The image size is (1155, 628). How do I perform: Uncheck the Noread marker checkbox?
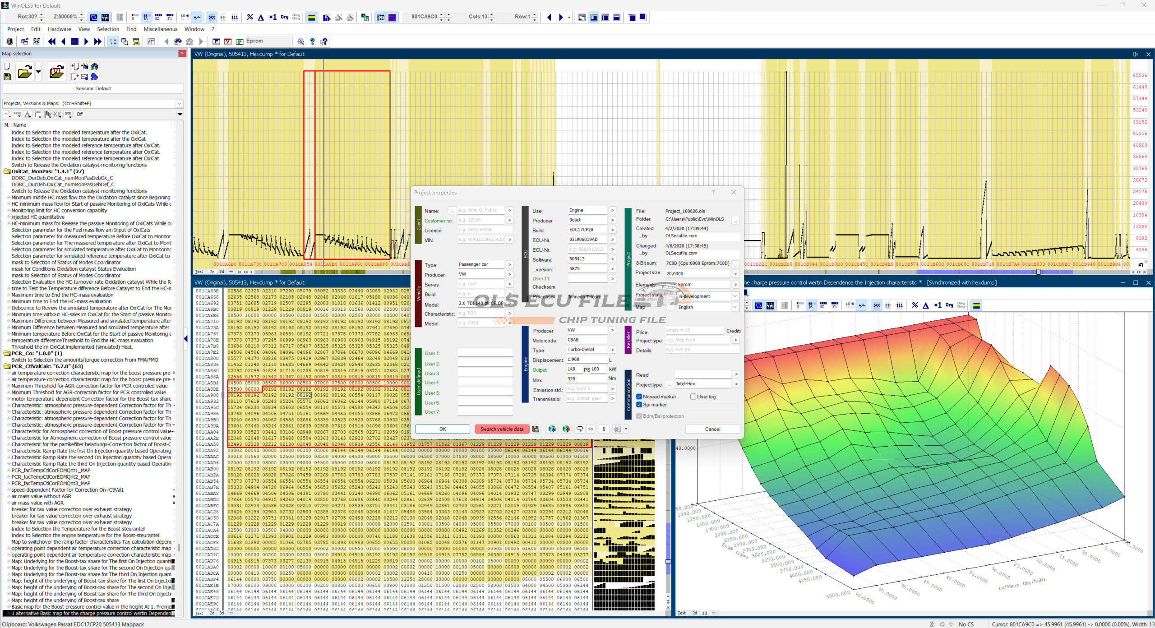[x=639, y=397]
